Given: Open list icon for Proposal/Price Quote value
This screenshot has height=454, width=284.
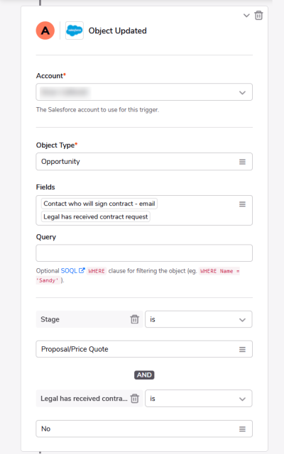Looking at the screenshot, I should coord(242,350).
